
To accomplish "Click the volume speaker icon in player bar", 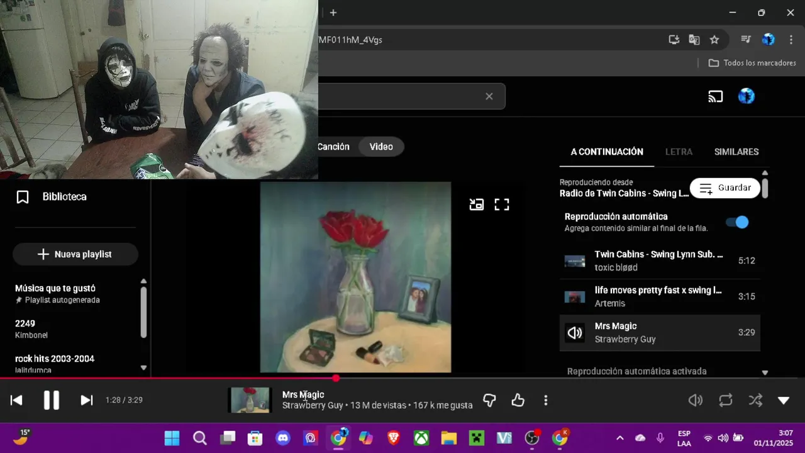I will pyautogui.click(x=696, y=400).
